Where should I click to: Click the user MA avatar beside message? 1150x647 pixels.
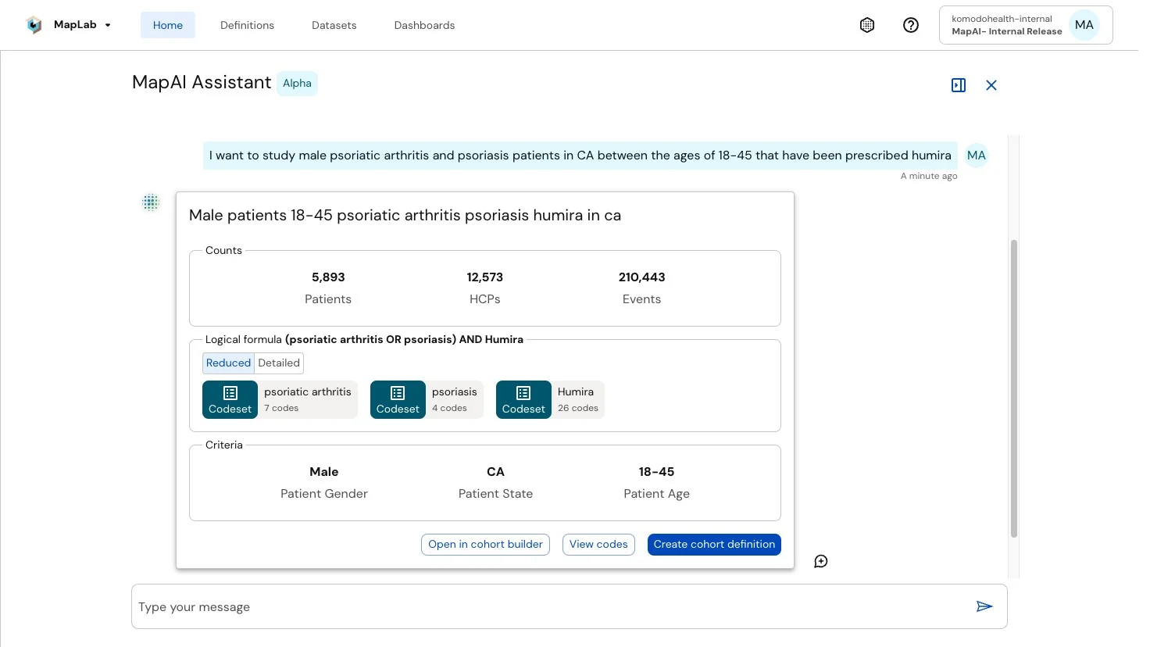pos(977,155)
